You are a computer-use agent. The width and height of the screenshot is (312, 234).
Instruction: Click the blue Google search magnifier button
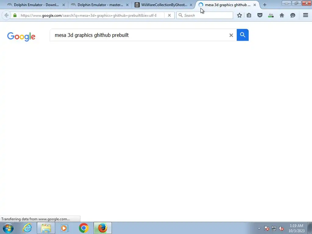point(243,35)
